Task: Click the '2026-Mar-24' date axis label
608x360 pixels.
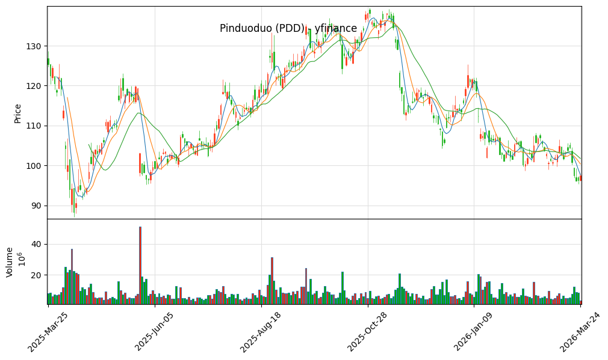Action: [580, 332]
